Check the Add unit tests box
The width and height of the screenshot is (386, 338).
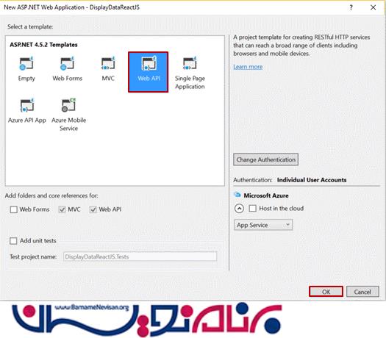(x=13, y=240)
